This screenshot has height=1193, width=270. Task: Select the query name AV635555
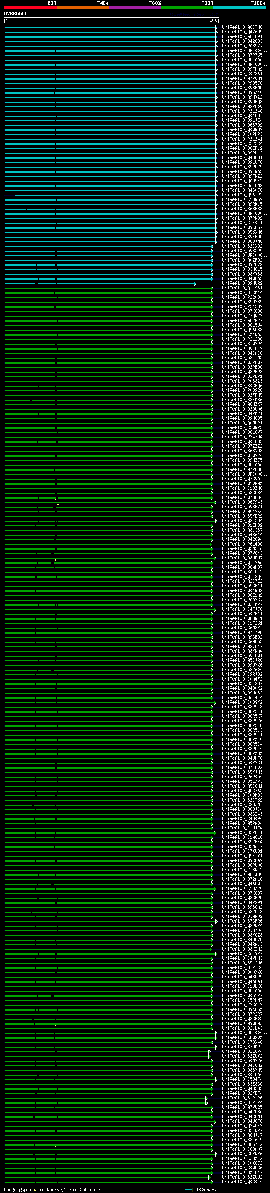tap(16, 14)
